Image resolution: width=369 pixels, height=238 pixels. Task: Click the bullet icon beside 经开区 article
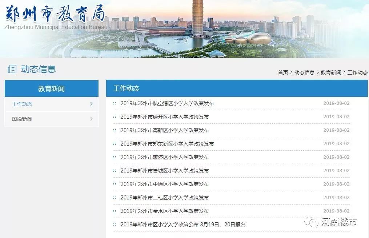click(115, 117)
